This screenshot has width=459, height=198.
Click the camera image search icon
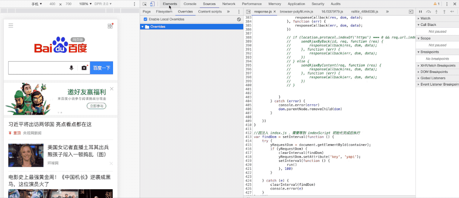[84, 68]
